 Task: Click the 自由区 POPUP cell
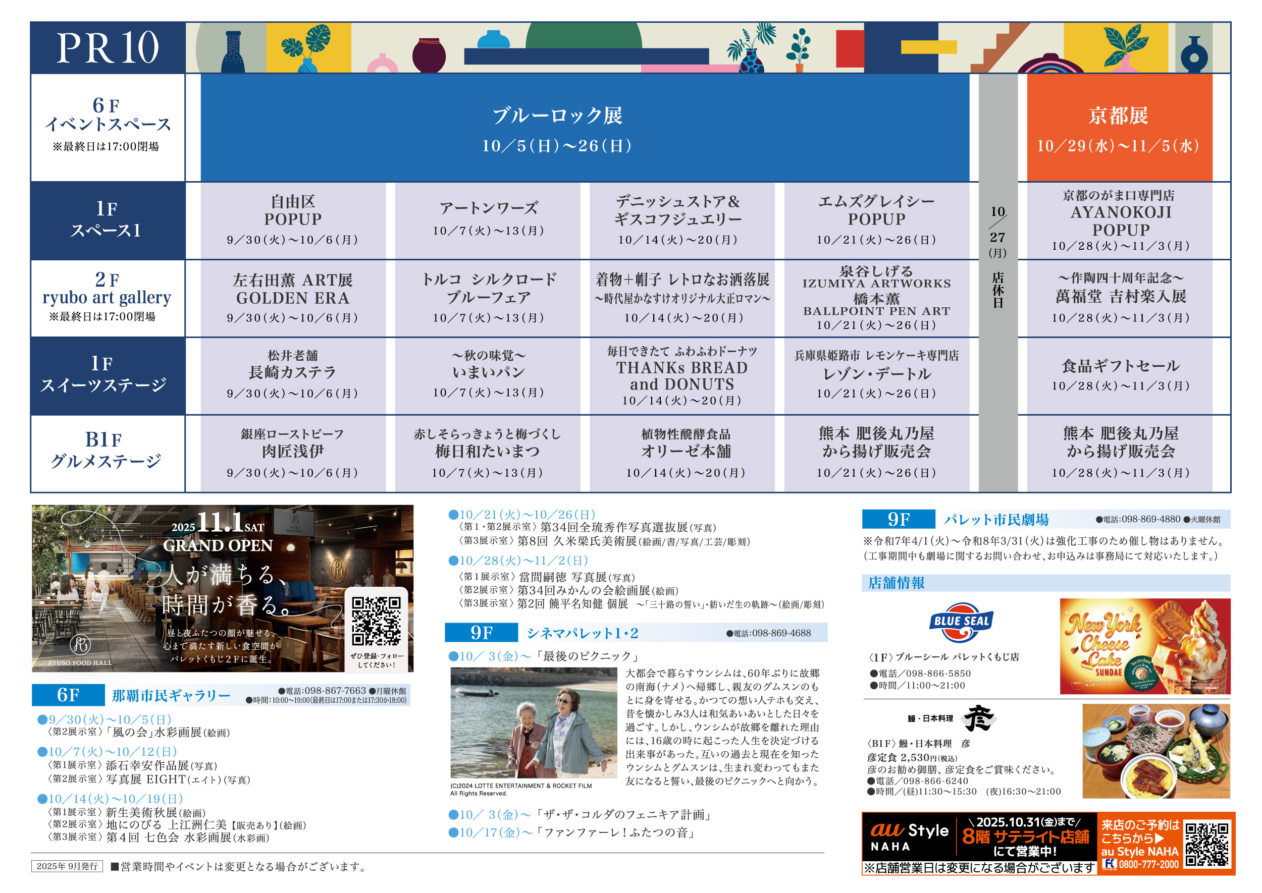[293, 220]
